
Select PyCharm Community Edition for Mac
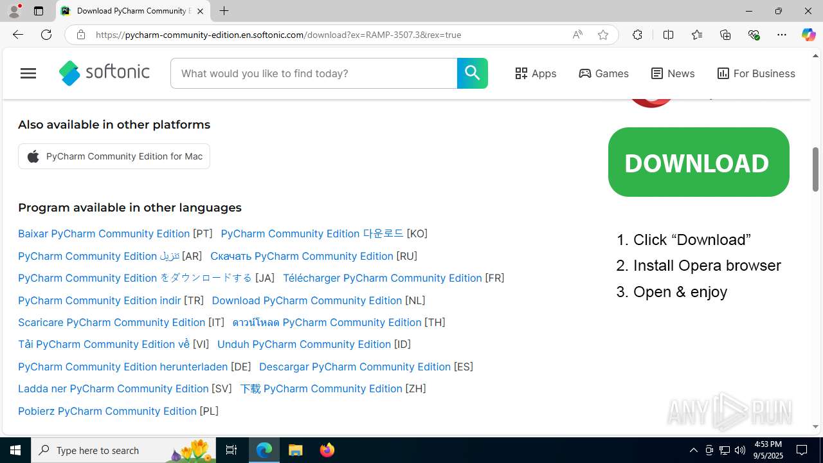pos(114,156)
